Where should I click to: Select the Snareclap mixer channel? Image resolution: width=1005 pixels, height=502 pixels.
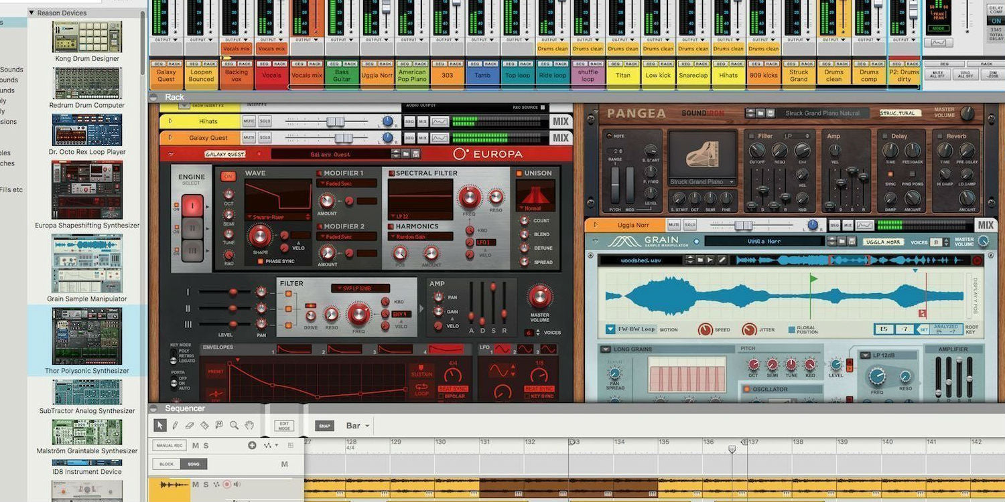coord(693,76)
